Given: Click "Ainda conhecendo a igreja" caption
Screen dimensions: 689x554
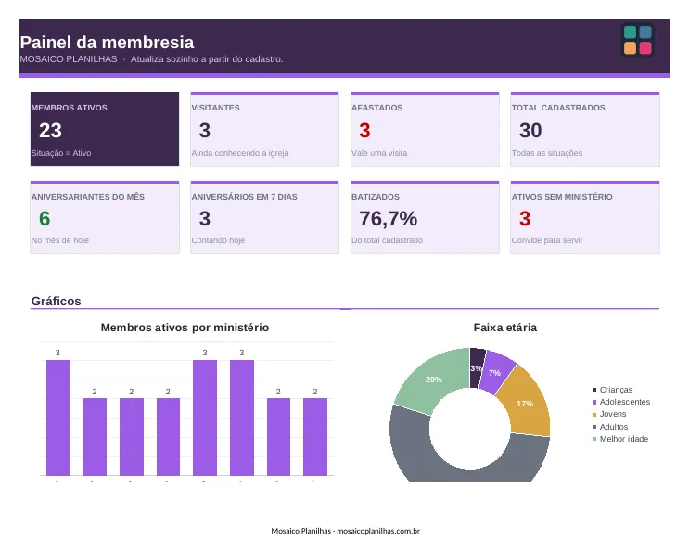Looking at the screenshot, I should click(240, 153).
